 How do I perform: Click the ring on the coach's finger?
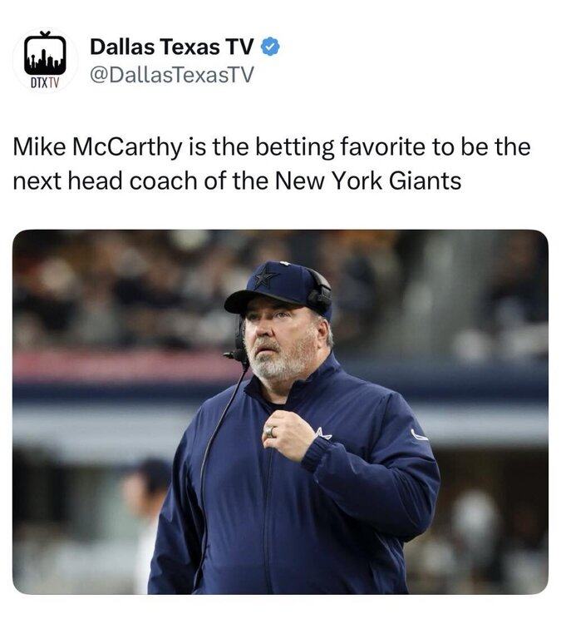[x=270, y=431]
